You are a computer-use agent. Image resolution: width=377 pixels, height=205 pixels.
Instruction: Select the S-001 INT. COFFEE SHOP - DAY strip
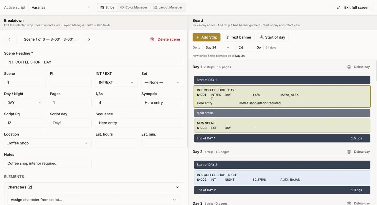[282, 96]
